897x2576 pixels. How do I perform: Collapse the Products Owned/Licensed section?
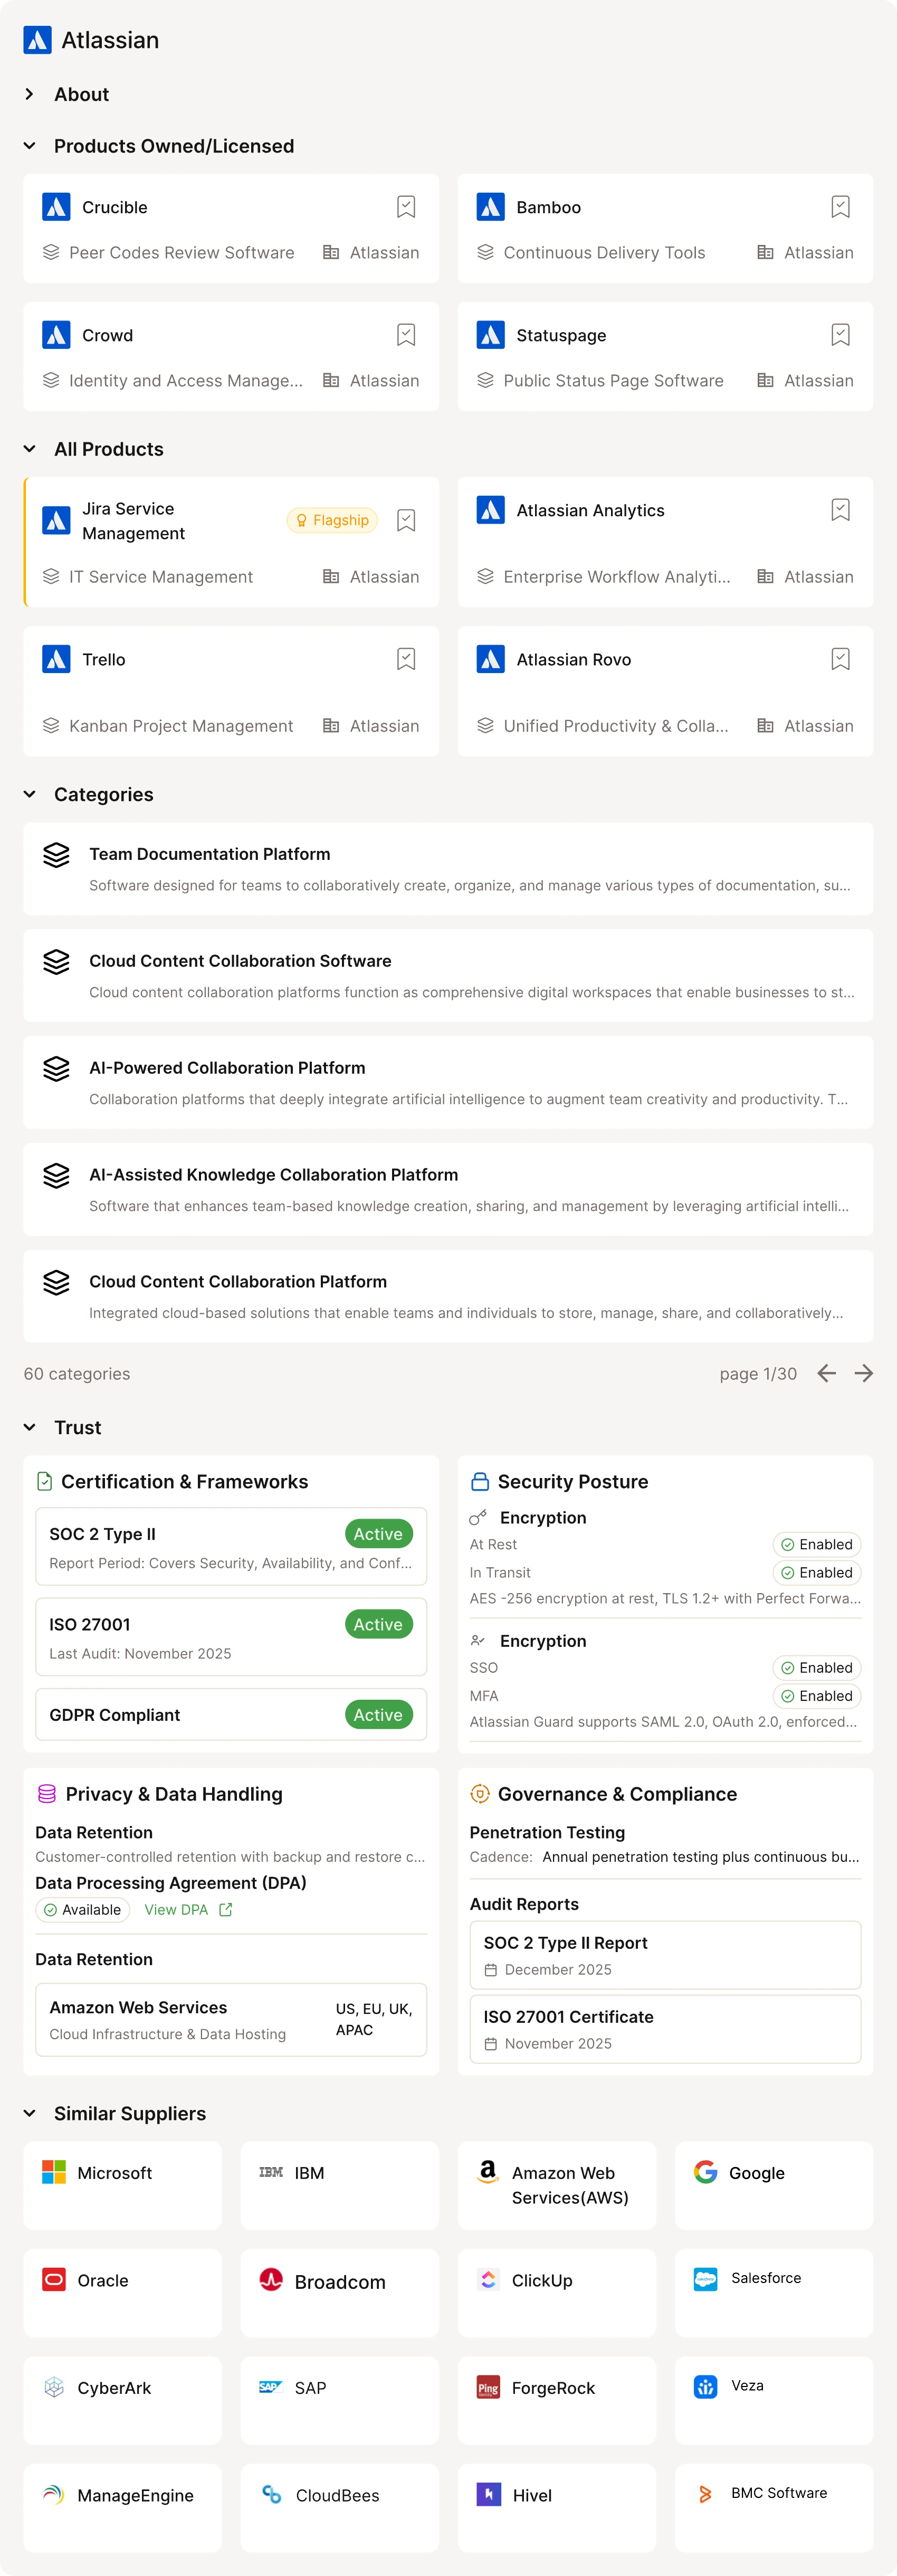[x=30, y=146]
